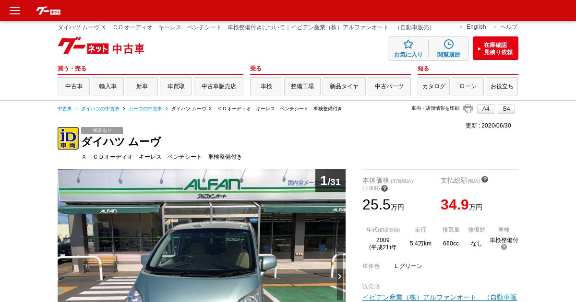Open the 中古車販売店 menu item
Image resolution: width=576 pixels, height=302 pixels.
click(x=219, y=86)
